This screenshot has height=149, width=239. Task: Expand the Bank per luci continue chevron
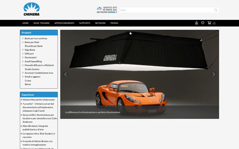click(x=23, y=38)
